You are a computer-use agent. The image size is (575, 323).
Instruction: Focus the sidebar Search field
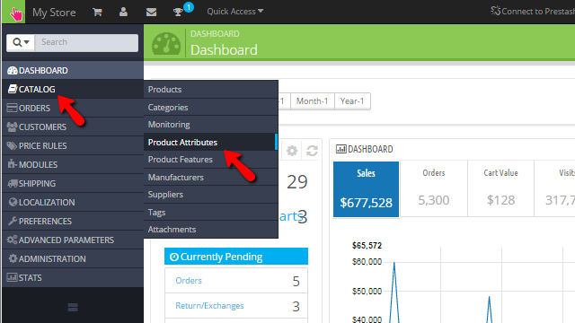(x=86, y=42)
